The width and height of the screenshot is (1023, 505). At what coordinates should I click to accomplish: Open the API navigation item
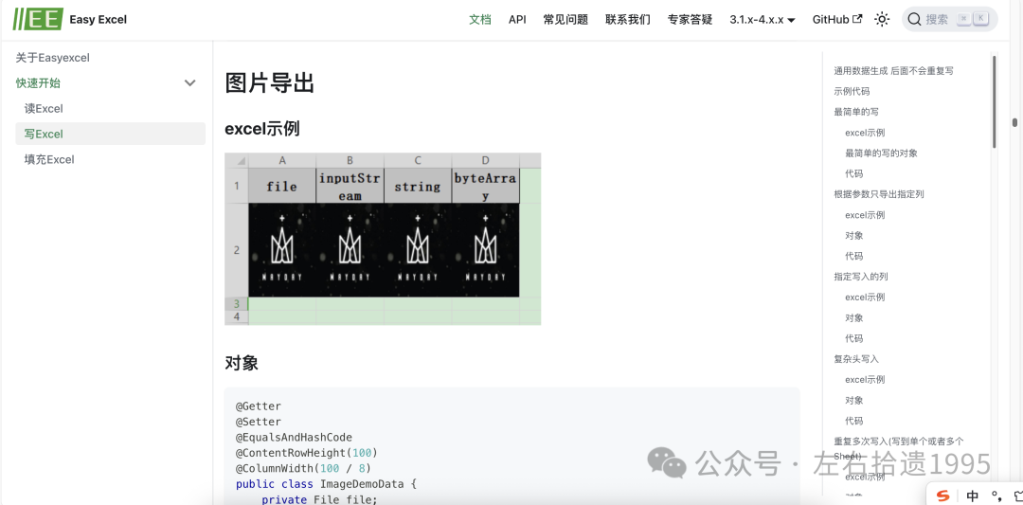click(517, 19)
